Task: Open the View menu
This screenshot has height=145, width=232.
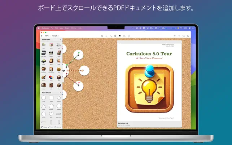Action: pos(62,28)
